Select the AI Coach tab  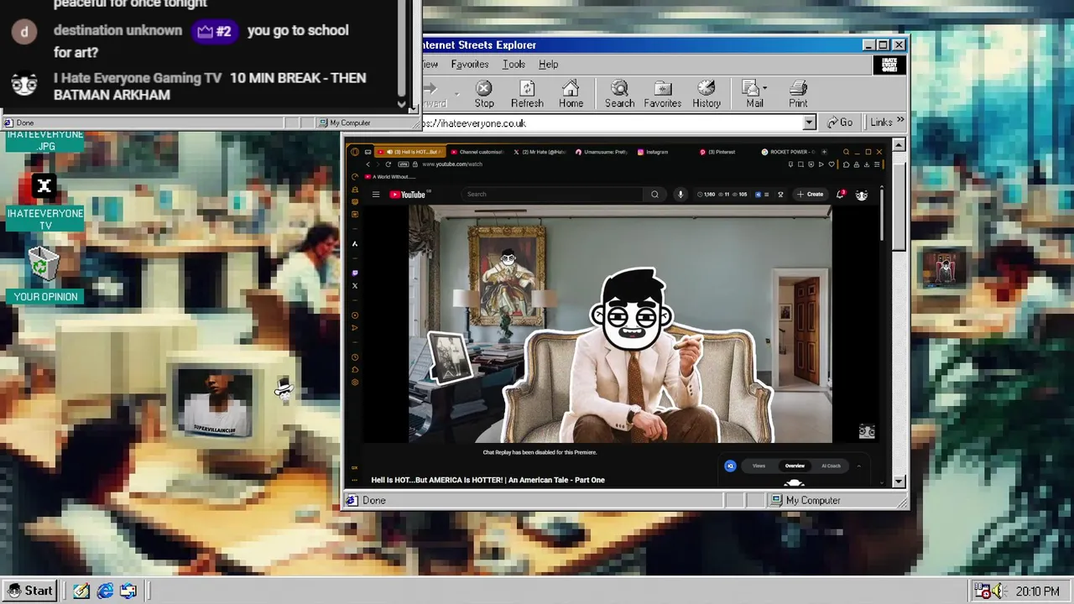coord(831,466)
